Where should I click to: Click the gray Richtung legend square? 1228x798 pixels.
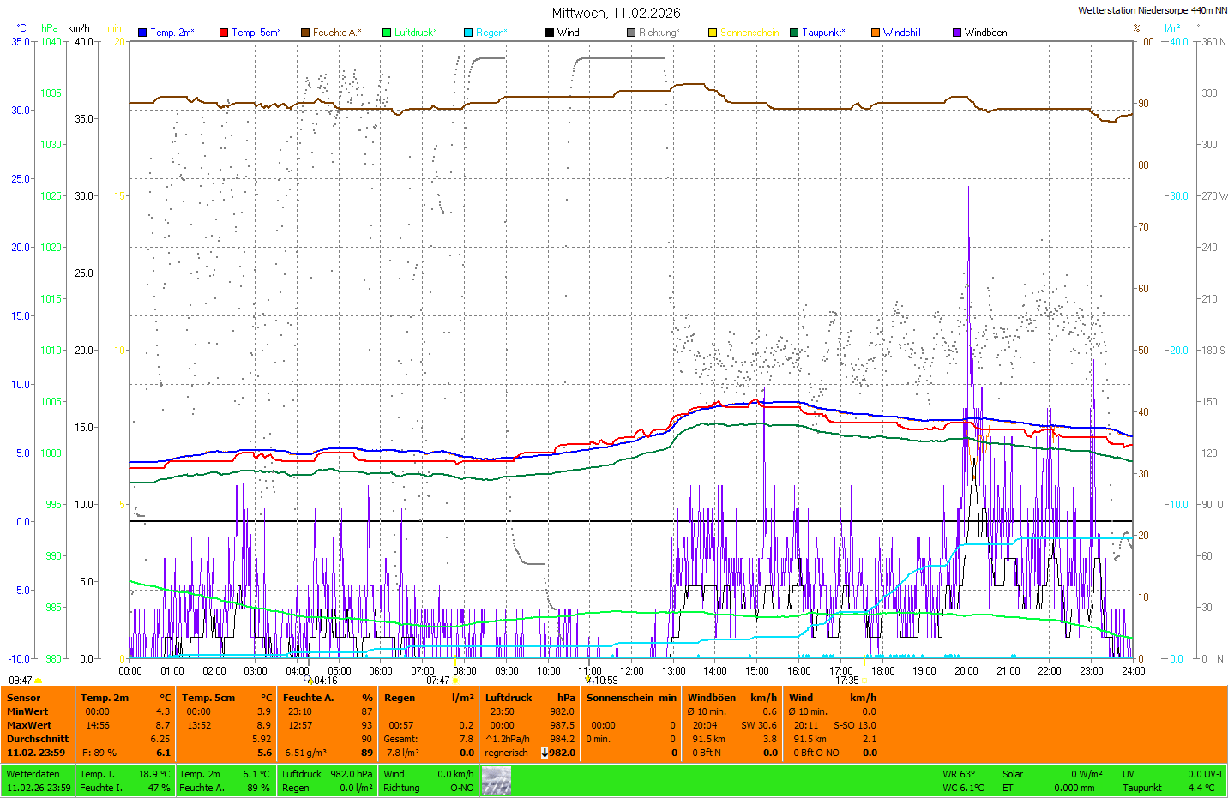(x=631, y=33)
